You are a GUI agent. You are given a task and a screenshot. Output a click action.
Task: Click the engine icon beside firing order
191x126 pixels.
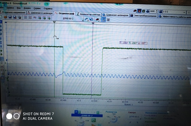(x=161, y=12)
